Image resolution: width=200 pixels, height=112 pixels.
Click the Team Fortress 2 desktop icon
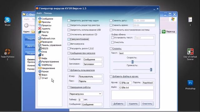coord(7,52)
